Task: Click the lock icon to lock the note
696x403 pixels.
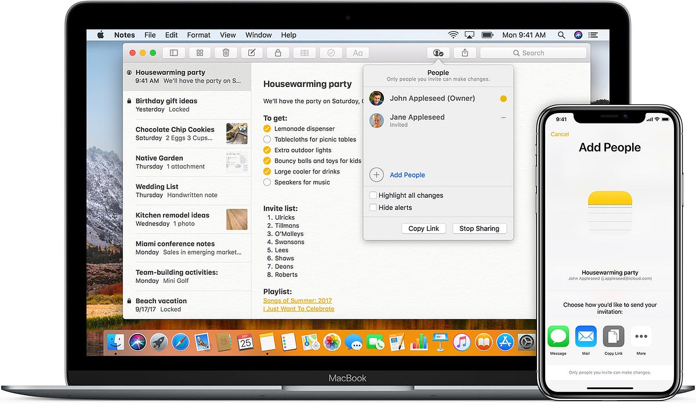Action: pyautogui.click(x=278, y=52)
